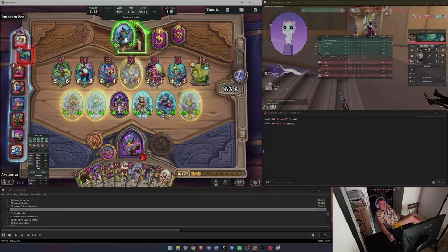This screenshot has height=252, width=448.
Task: Click the round blue orb above the timer
Action: click(240, 76)
